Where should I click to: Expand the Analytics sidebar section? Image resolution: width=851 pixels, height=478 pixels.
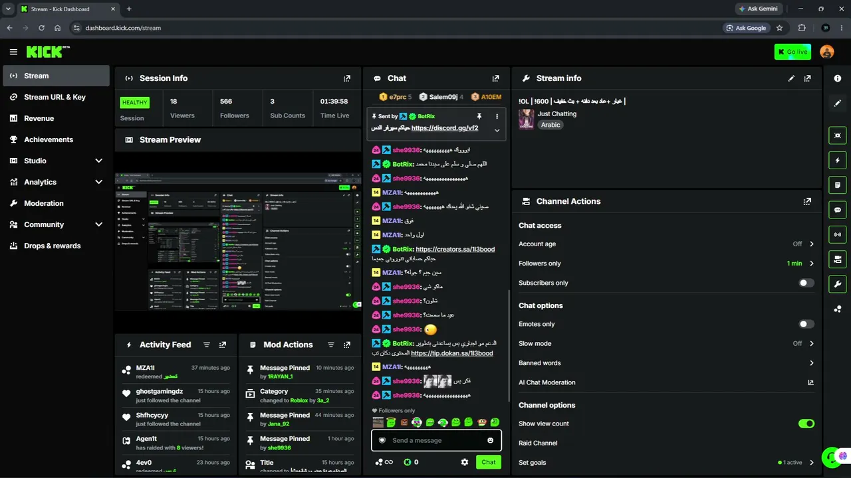tap(99, 182)
